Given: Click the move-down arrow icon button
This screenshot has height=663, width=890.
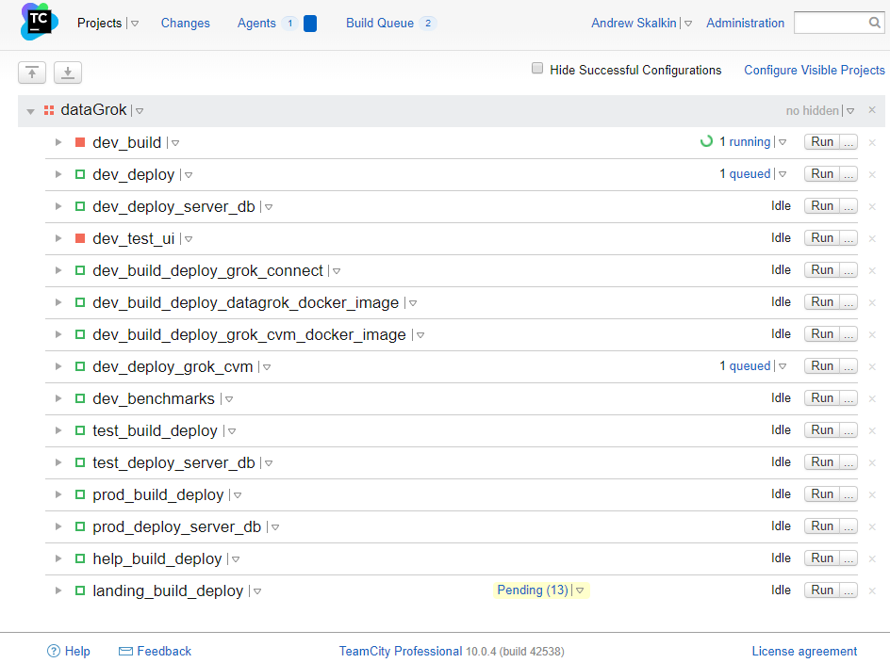Looking at the screenshot, I should coord(68,73).
